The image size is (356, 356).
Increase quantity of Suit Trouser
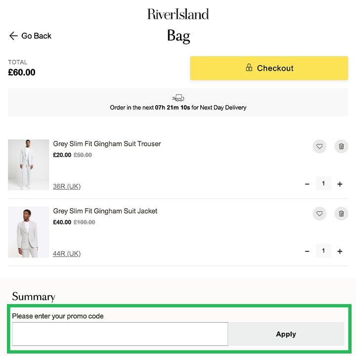(x=340, y=184)
